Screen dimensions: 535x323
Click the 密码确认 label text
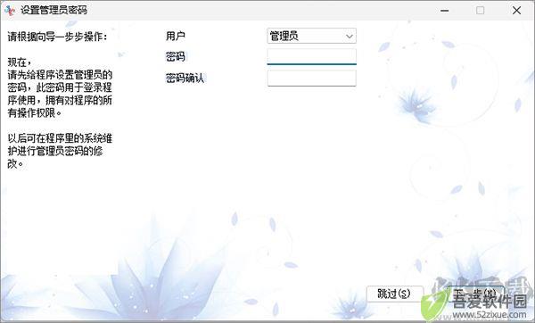tap(185, 79)
